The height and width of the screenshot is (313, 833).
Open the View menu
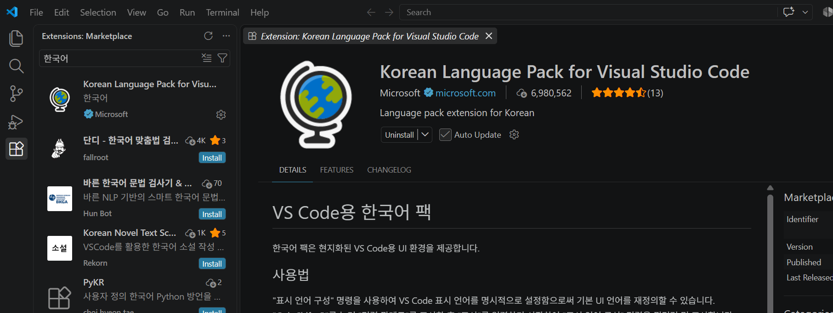(x=136, y=12)
